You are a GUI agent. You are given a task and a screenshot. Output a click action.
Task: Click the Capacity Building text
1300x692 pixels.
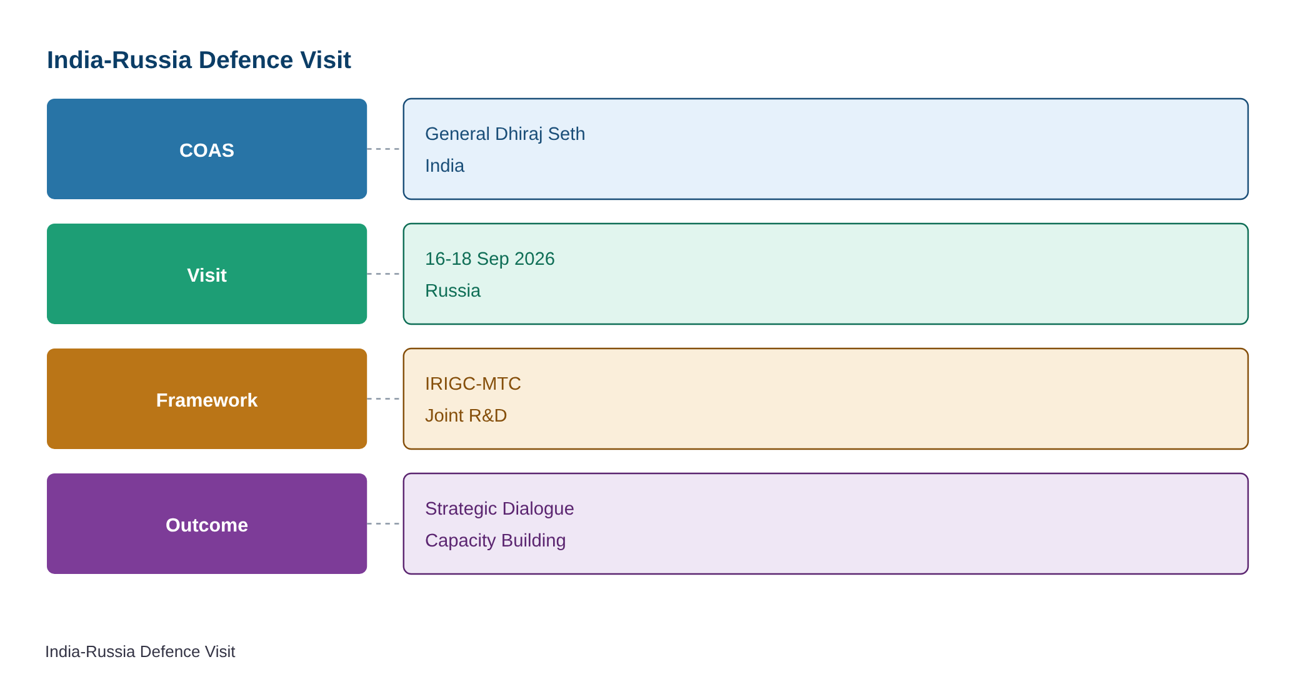pos(495,540)
